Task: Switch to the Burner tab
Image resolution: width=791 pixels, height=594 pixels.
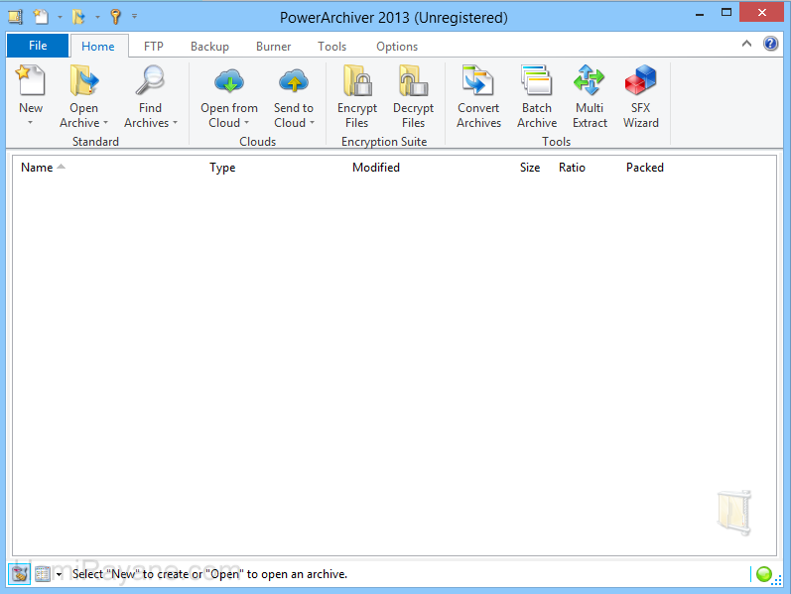Action: 273,47
